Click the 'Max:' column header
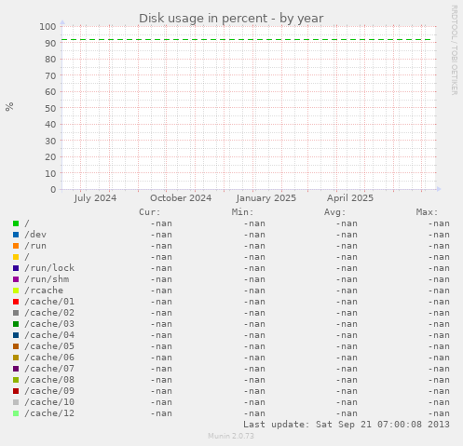The height and width of the screenshot is (446, 463). click(427, 212)
